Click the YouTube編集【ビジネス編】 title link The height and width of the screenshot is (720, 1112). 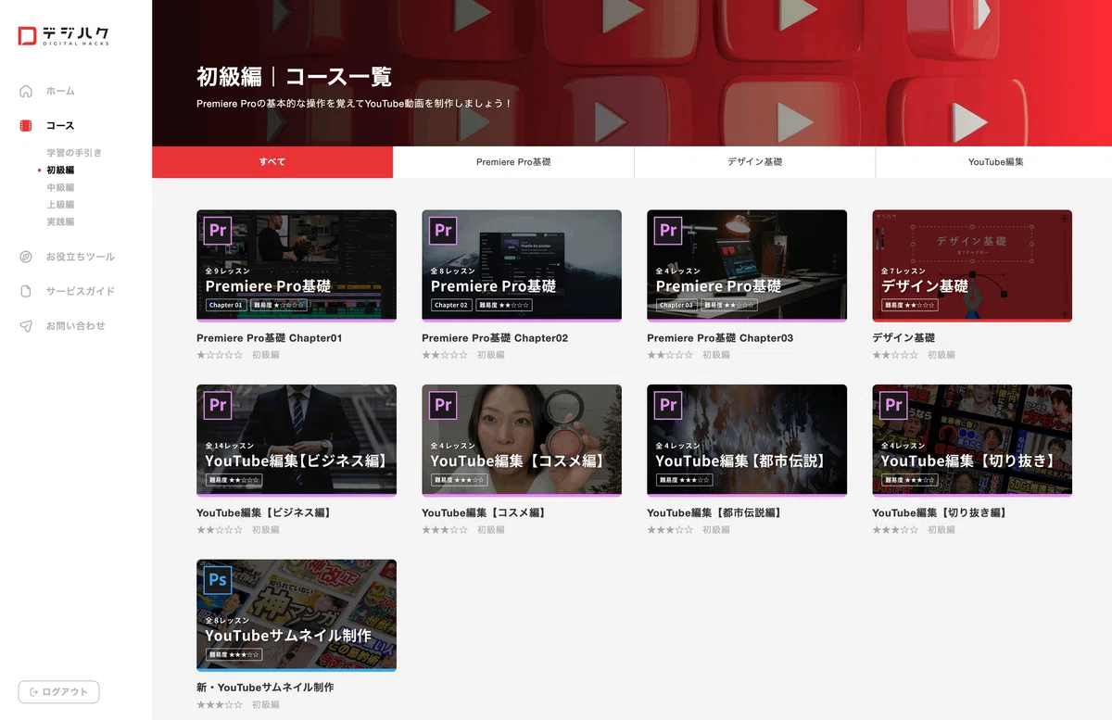[x=264, y=512]
